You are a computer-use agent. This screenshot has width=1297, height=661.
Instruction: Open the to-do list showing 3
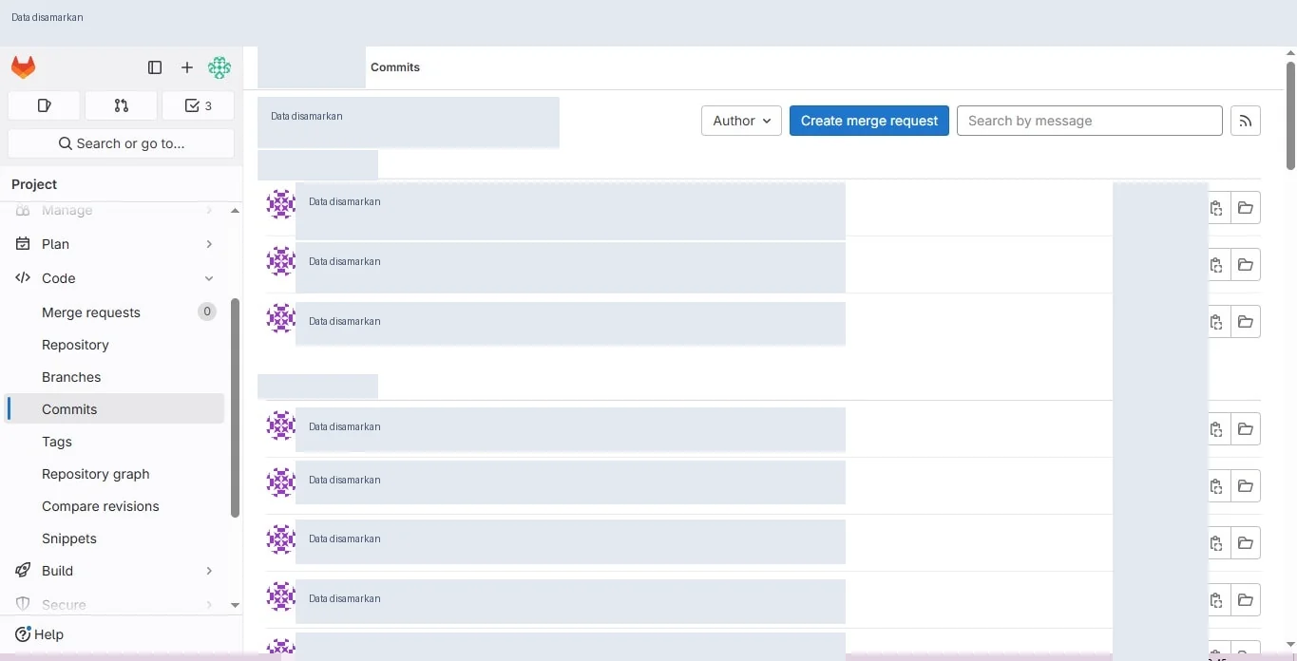198,105
